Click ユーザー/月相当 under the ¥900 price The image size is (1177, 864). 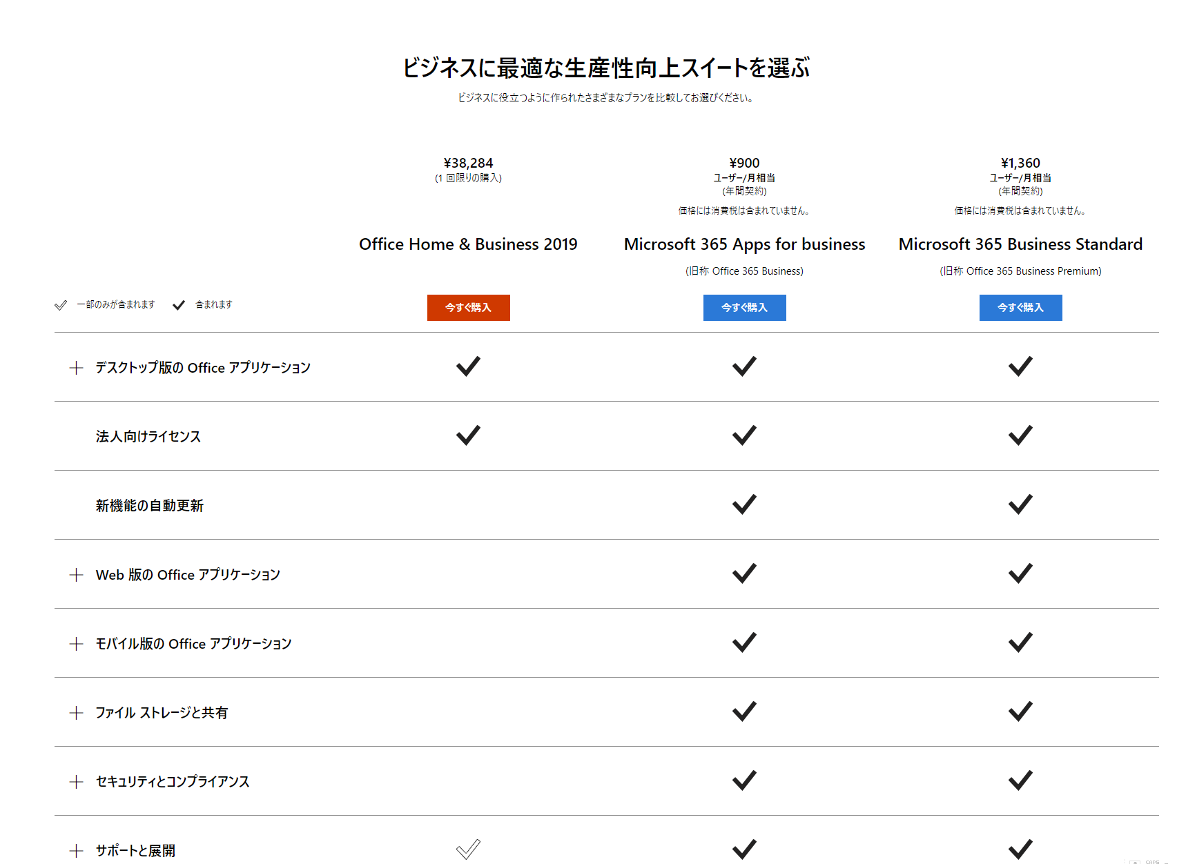click(x=744, y=178)
